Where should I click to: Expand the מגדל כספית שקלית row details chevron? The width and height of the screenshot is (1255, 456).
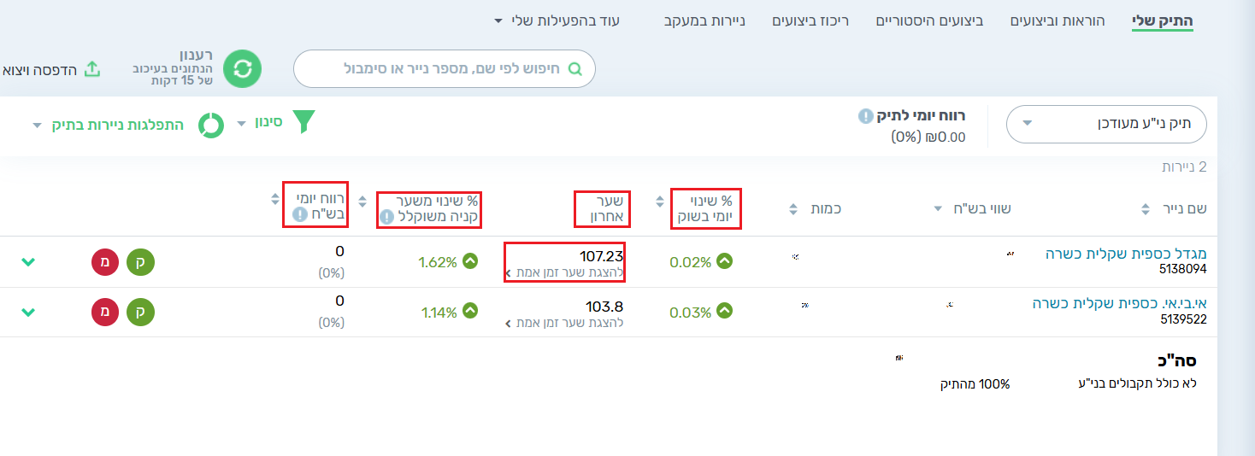28,262
